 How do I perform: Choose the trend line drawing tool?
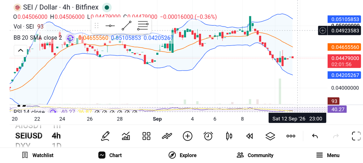coord(127,25)
